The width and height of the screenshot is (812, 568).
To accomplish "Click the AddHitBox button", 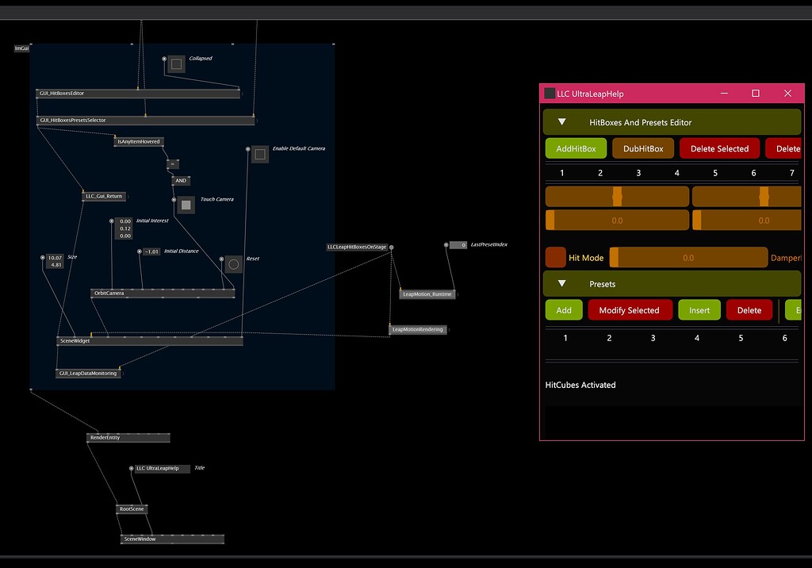I will (x=576, y=148).
